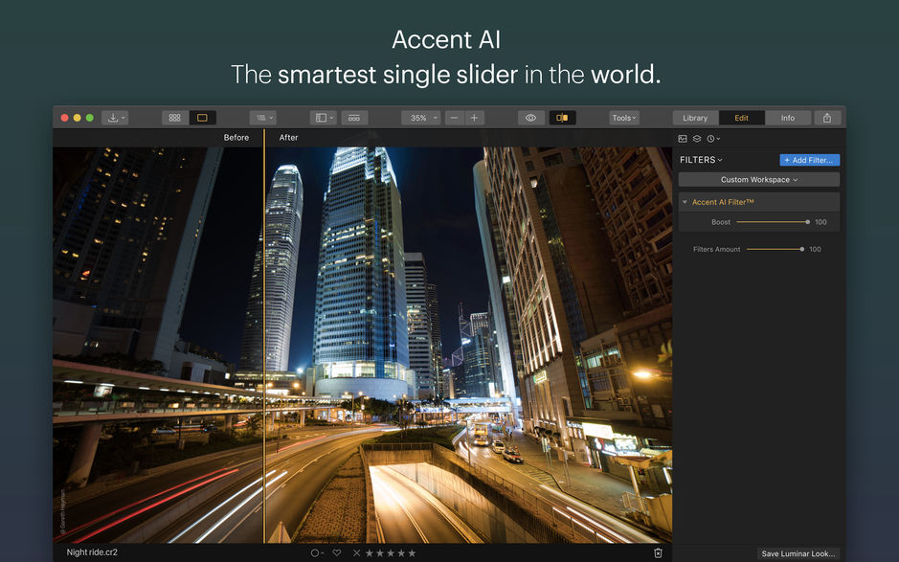Reject the photo with the X icon

tap(355, 552)
